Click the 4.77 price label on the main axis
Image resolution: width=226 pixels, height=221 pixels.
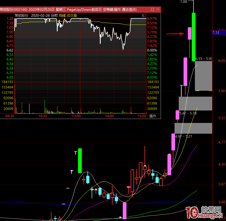[x=222, y=142]
